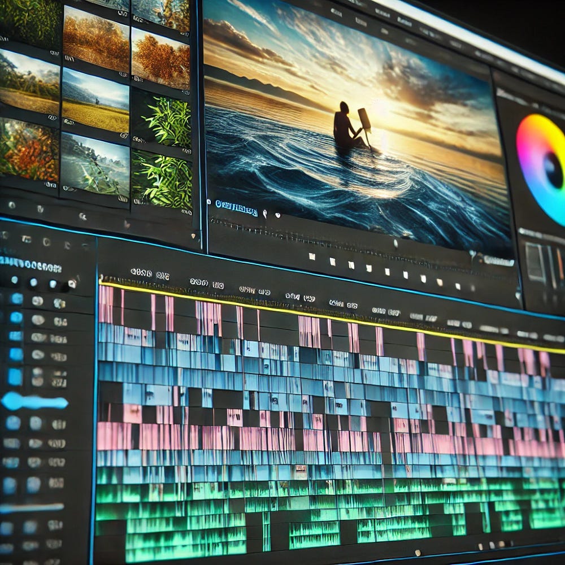Pick a hue on the color wheel
Screen dimensions: 565x565
[542, 169]
